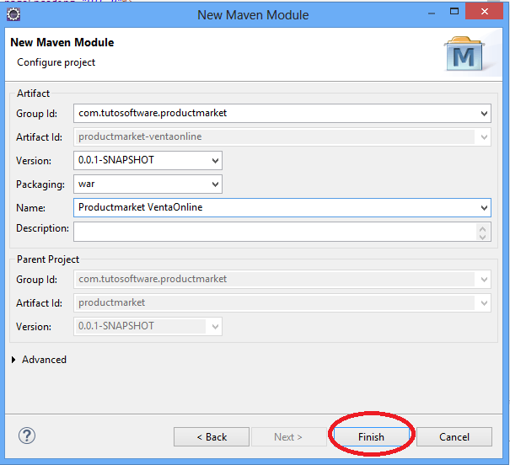Click the disabled Next > button
Image resolution: width=510 pixels, height=465 pixels.
tap(288, 436)
